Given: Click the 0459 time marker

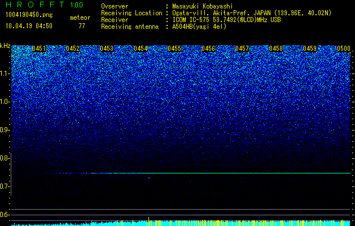Looking at the screenshot, I should tap(310, 49).
